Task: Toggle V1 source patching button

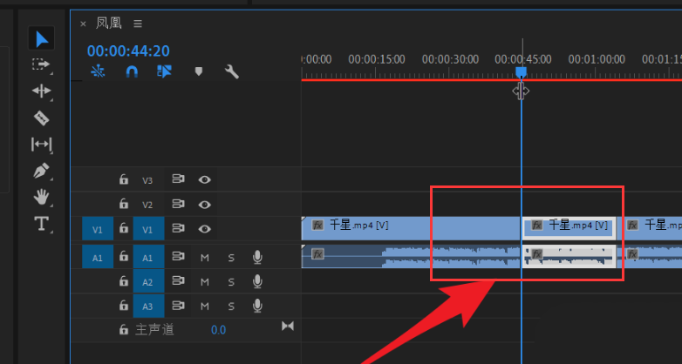Action: [x=98, y=228]
